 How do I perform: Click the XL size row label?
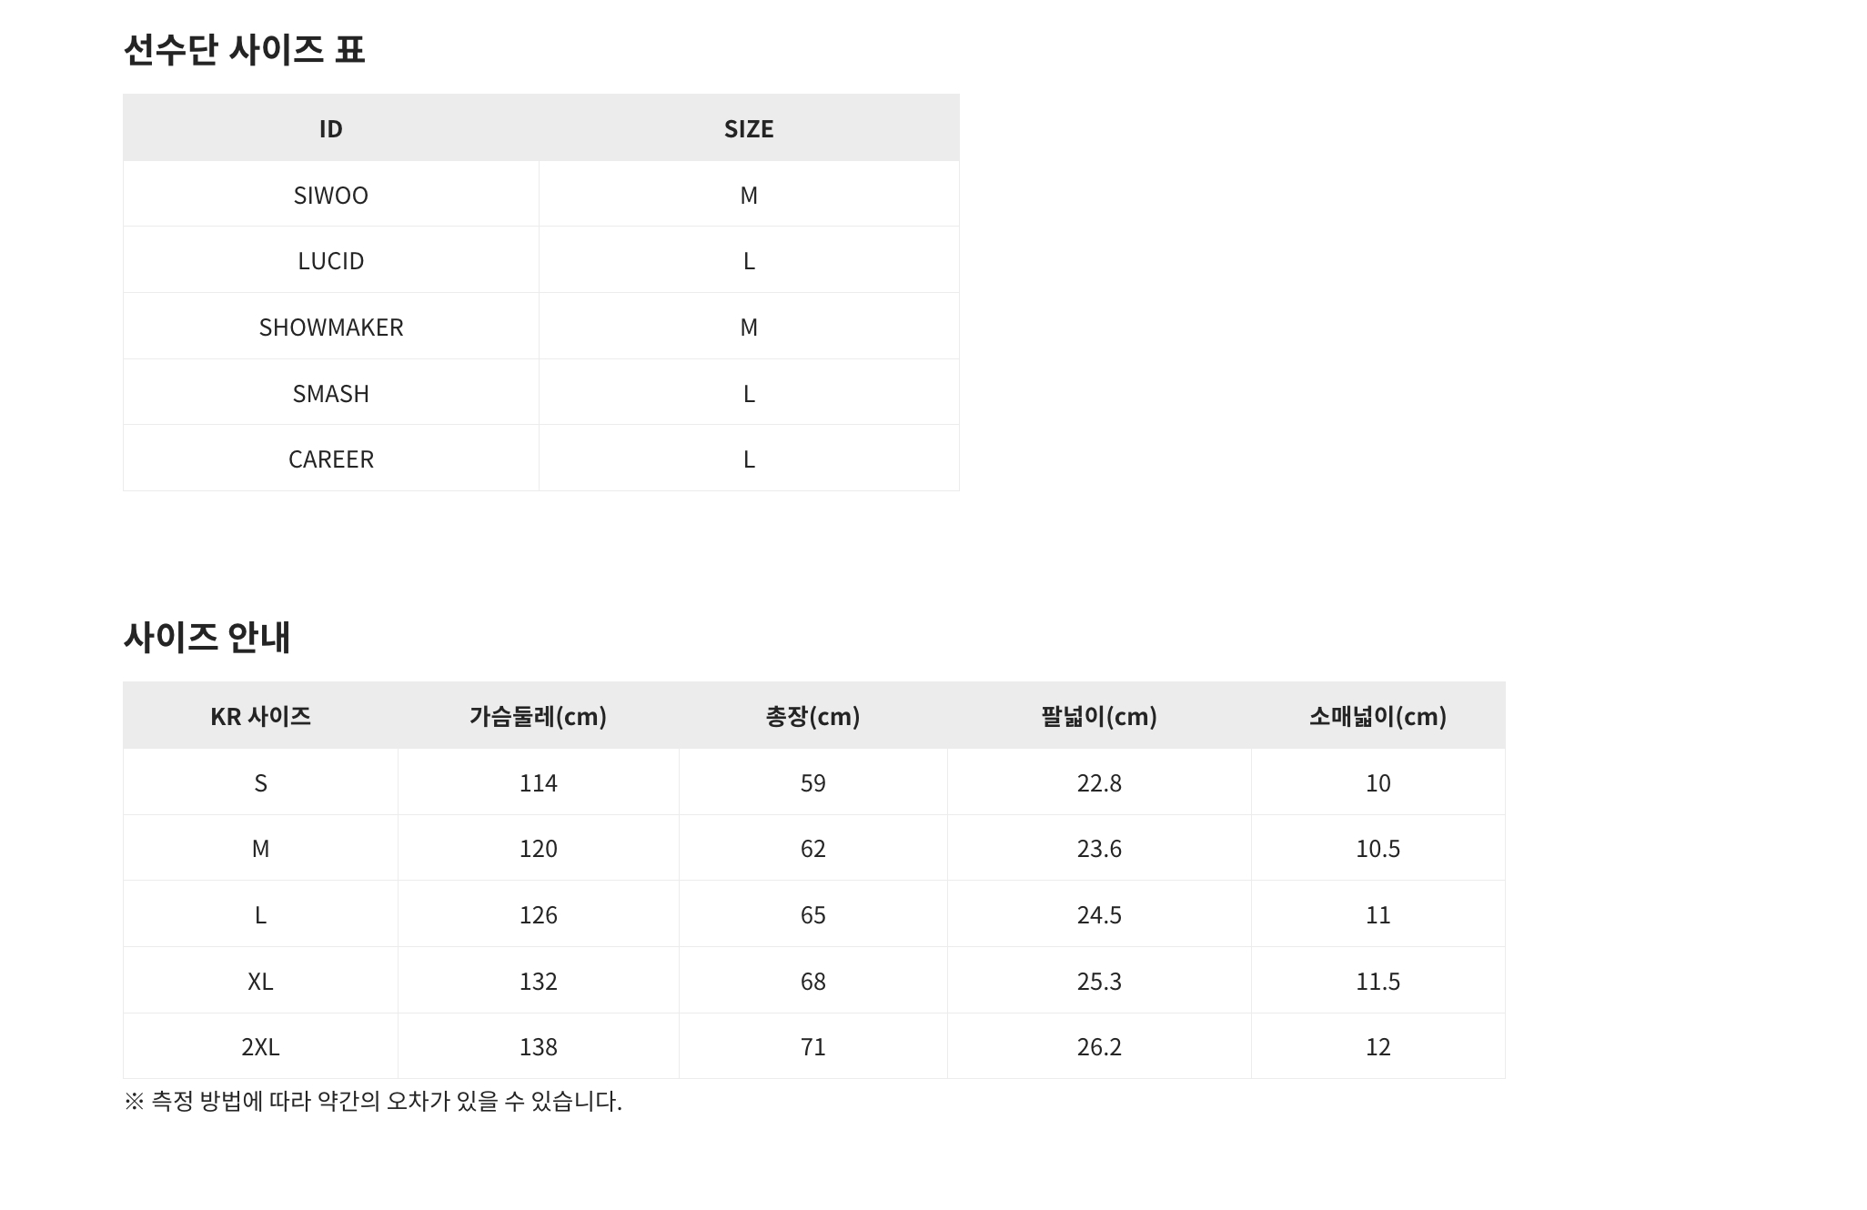pyautogui.click(x=260, y=981)
